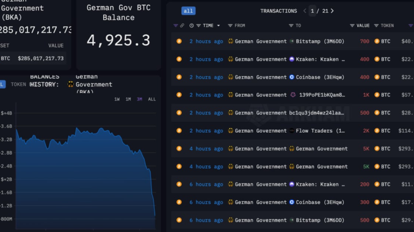Click German Government crest in 700 BTC row
The height and width of the screenshot is (232, 414).
pyautogui.click(x=230, y=41)
